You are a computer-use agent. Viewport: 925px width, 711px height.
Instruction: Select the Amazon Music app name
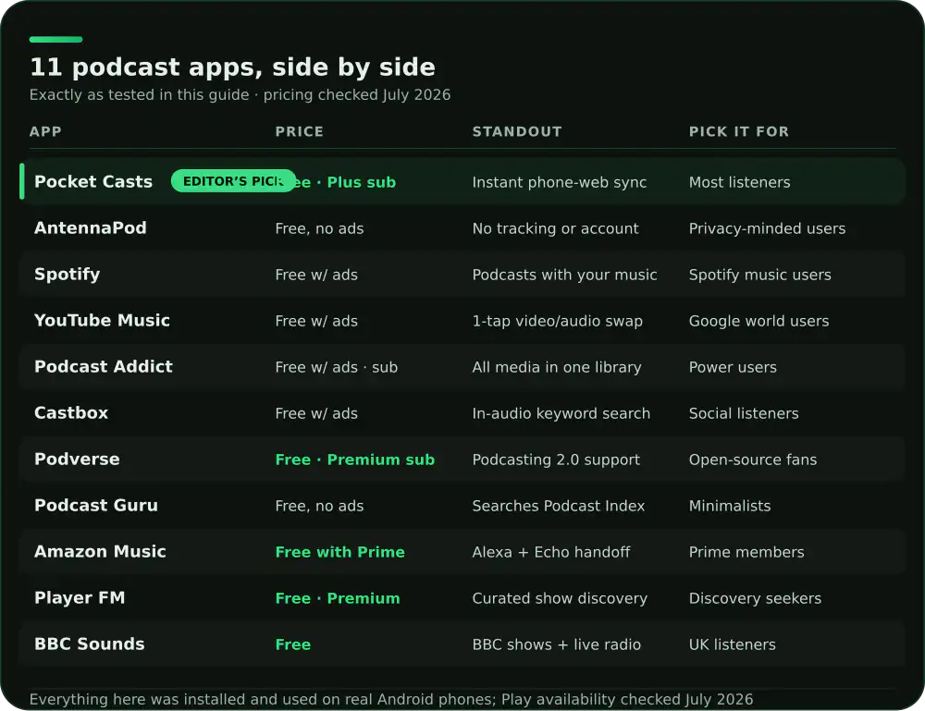pos(100,552)
